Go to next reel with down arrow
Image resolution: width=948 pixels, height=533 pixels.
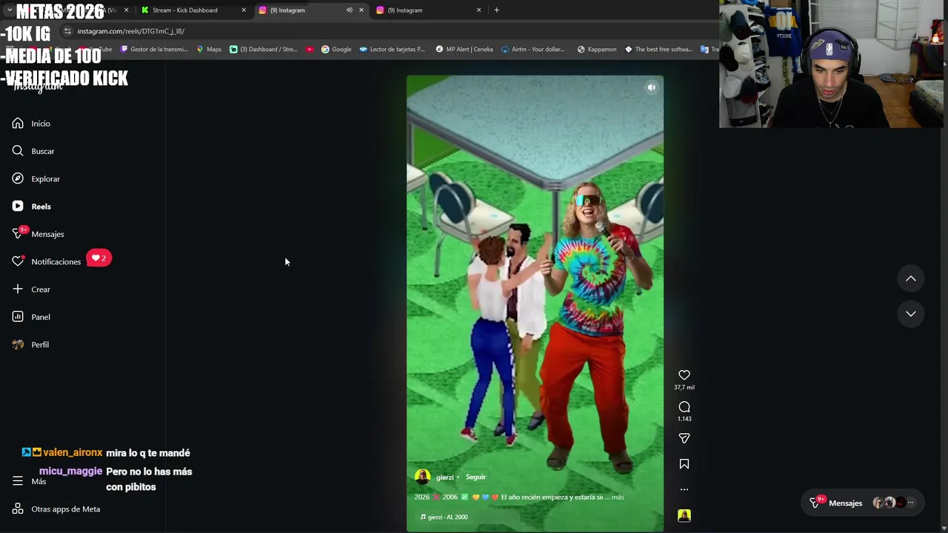[x=911, y=314]
